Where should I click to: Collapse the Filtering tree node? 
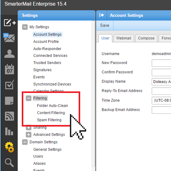click(x=29, y=98)
